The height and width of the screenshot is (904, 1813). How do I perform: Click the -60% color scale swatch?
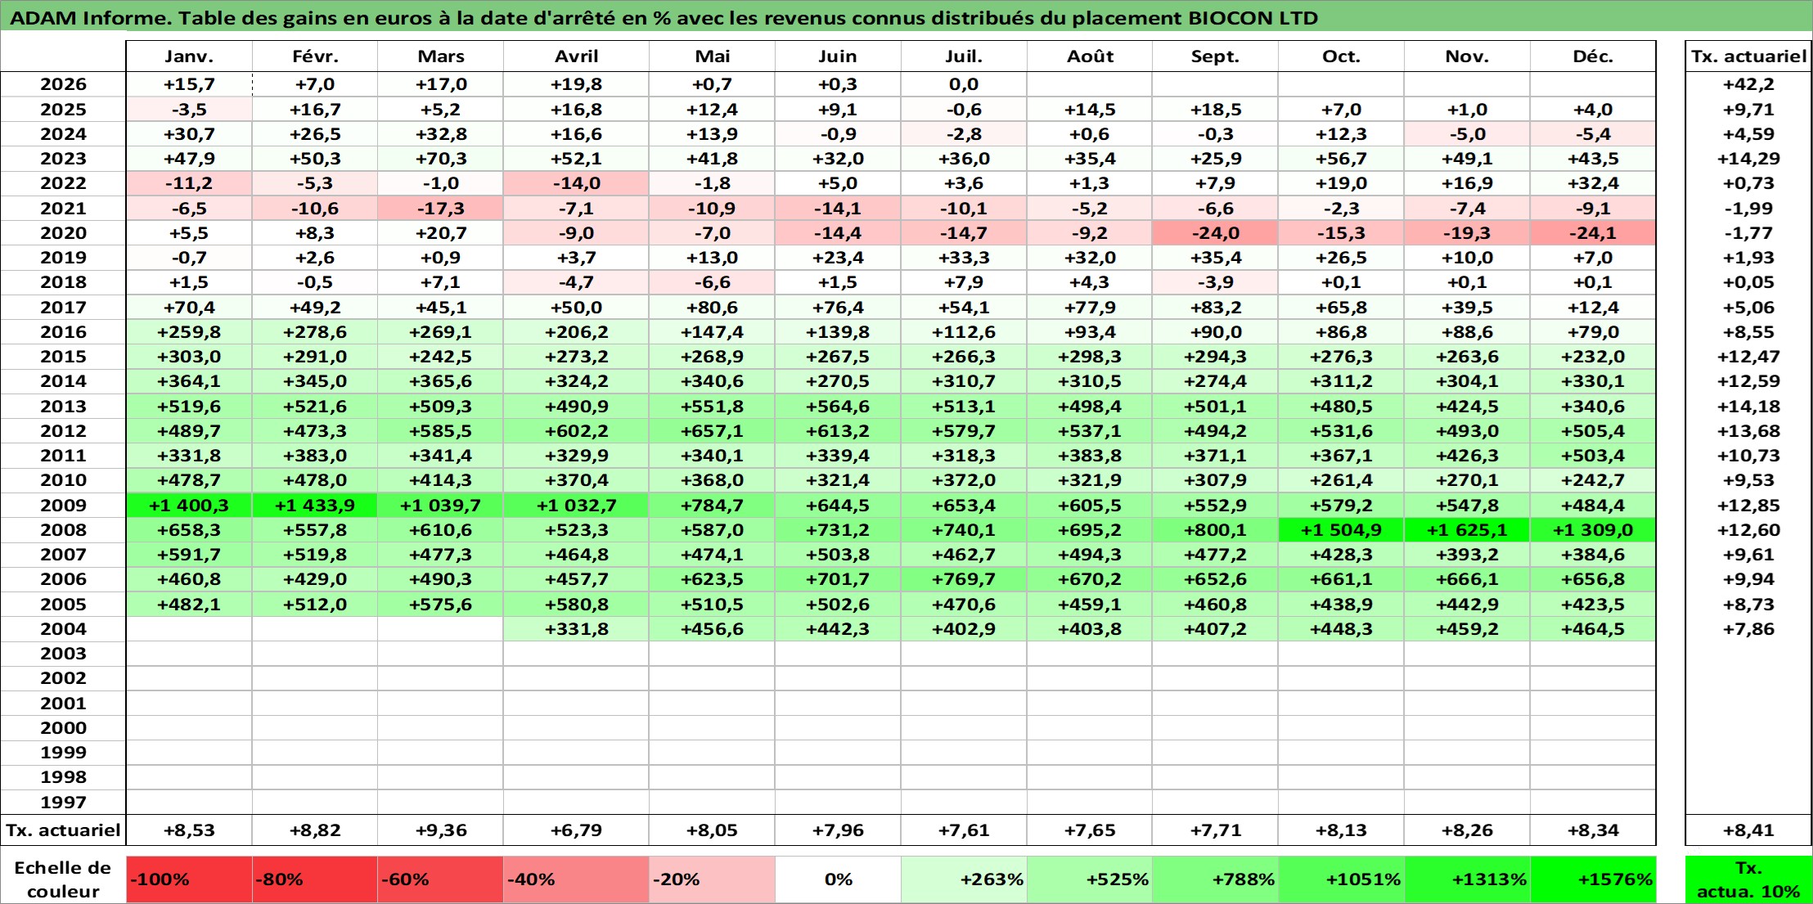point(441,879)
